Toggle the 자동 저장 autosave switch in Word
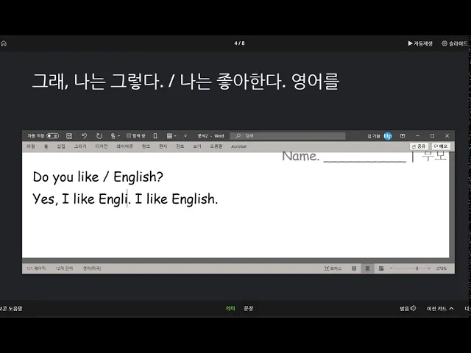 click(x=52, y=136)
